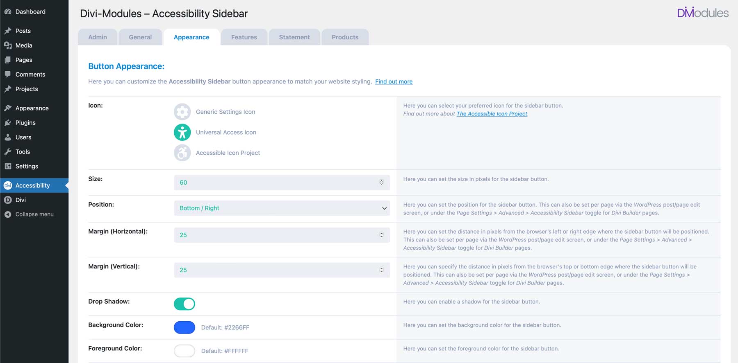Viewport: 738px width, 363px height.
Task: Click the Plugins plug icon
Action: tap(8, 123)
